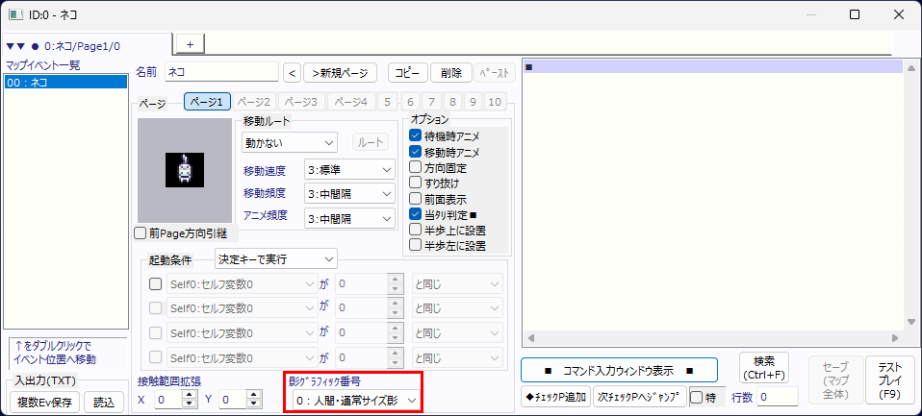Open the 移動速度 dropdown
The height and width of the screenshot is (416, 922).
click(x=348, y=169)
